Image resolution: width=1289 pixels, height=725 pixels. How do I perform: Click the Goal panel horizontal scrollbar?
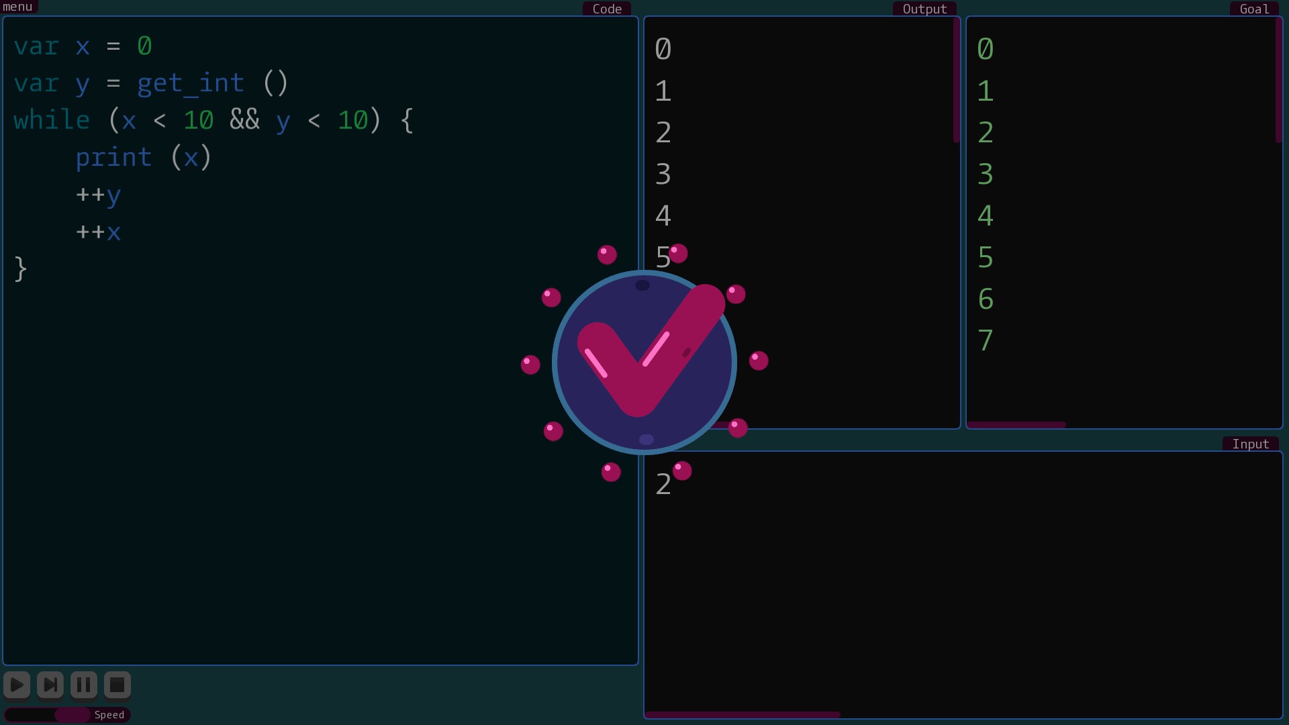pyautogui.click(x=1016, y=424)
